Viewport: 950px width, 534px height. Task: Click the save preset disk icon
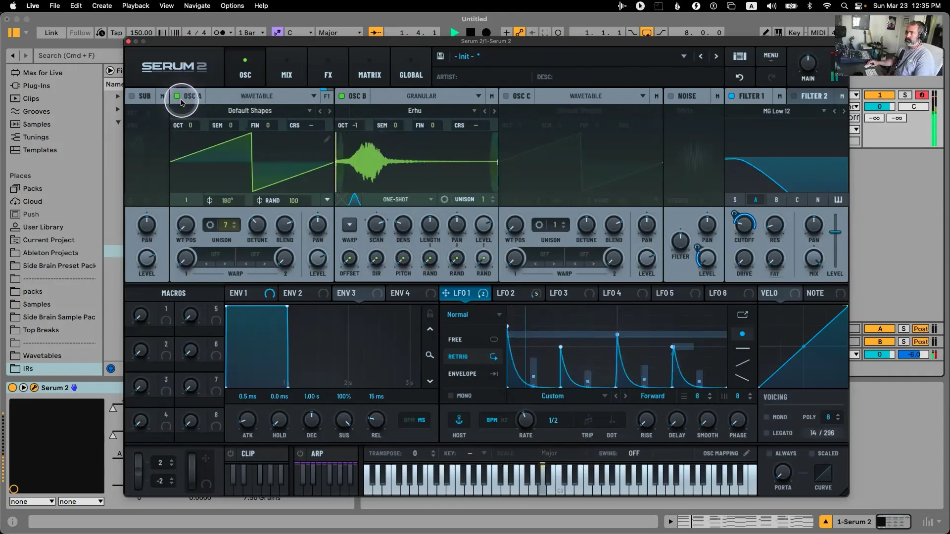tap(440, 56)
